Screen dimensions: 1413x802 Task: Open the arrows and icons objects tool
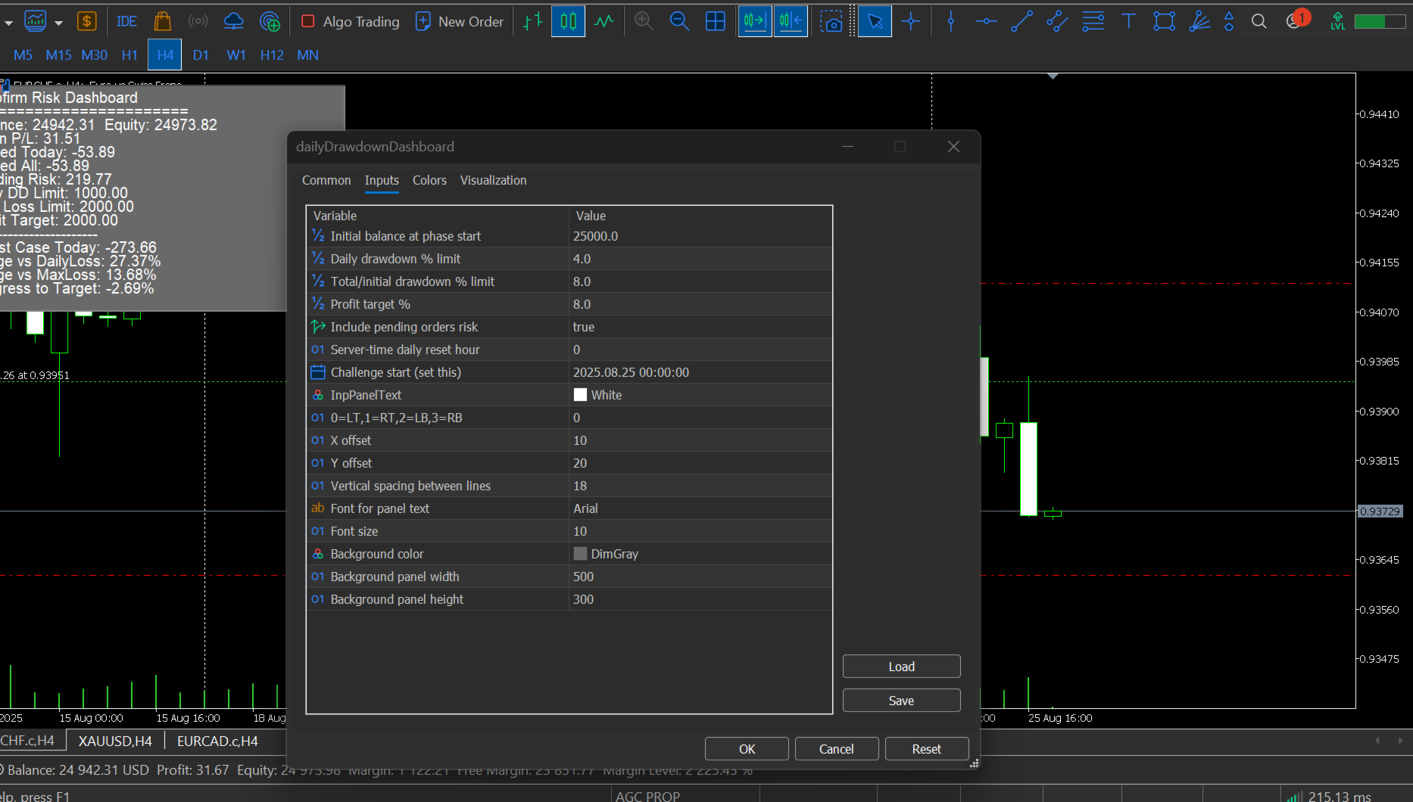point(1229,21)
